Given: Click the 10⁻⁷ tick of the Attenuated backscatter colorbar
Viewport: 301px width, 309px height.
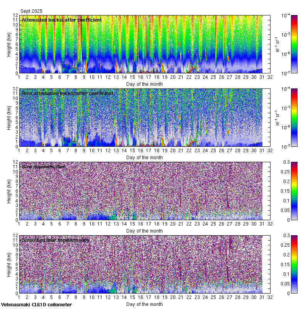Looking at the screenshot, I should click(286, 73).
